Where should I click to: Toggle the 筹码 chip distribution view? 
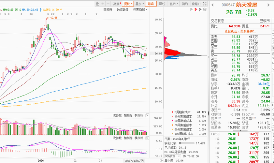(x=151, y=4)
